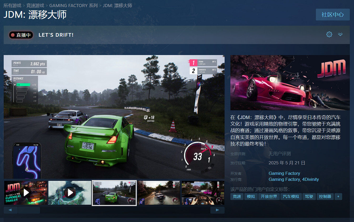Screen dimensions: 354x222
Task: Select the 开放世界 tag
Action: (269, 196)
